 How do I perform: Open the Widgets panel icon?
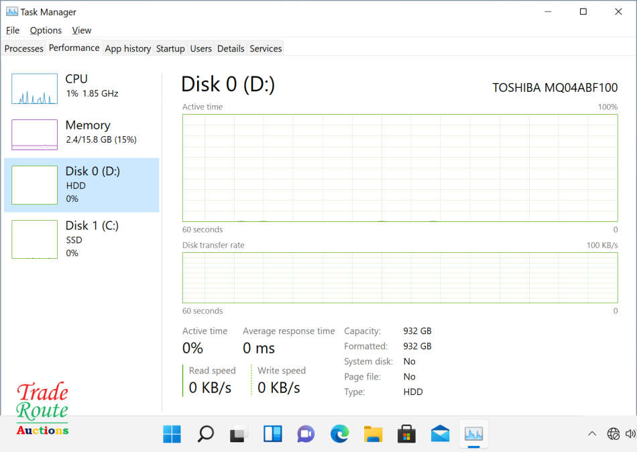pos(272,434)
